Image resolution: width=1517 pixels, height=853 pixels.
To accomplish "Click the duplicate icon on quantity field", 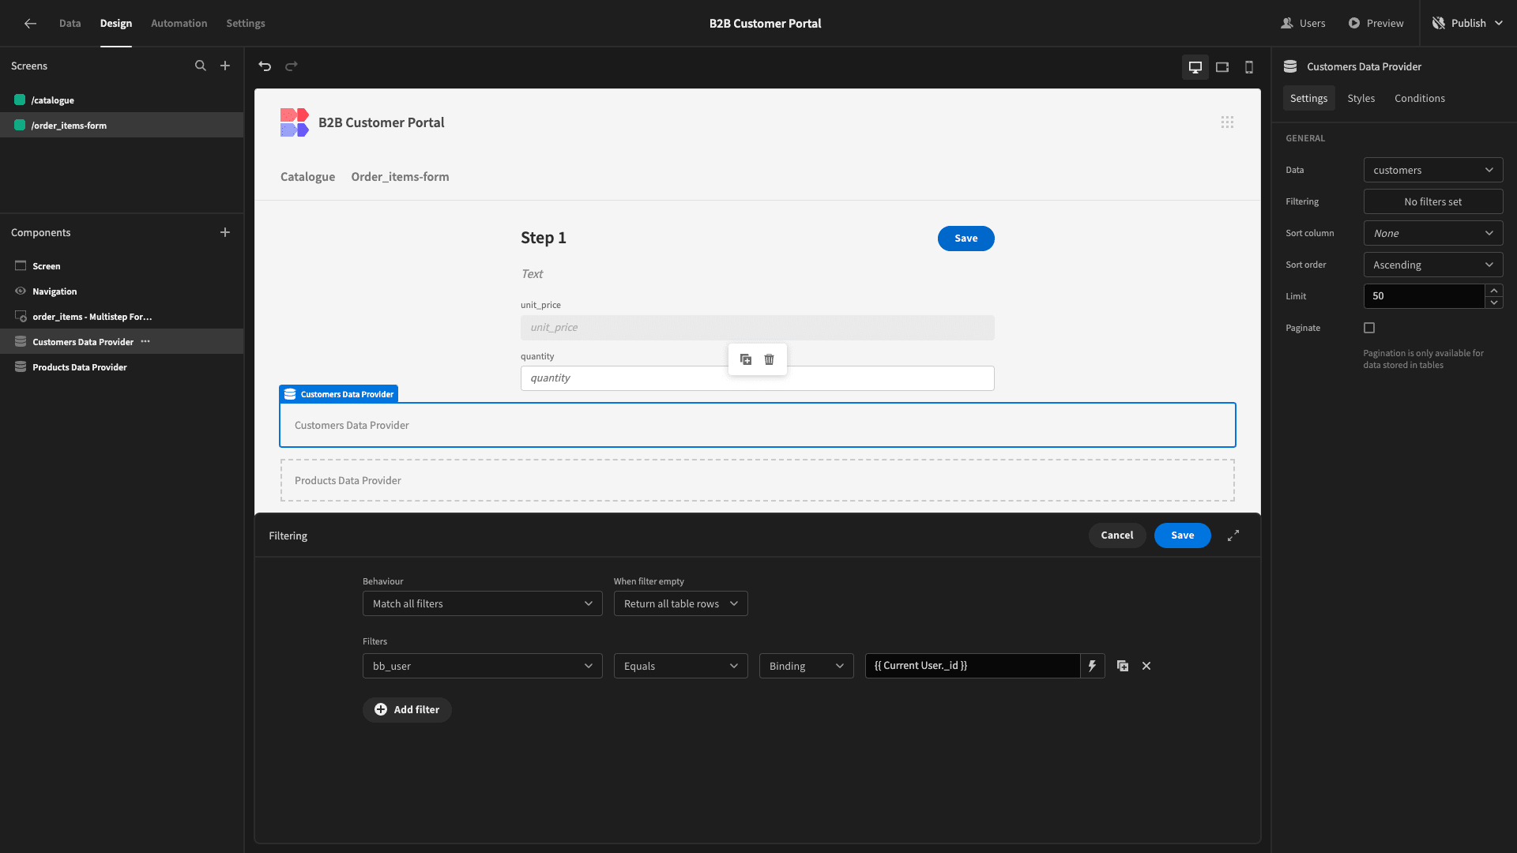I will [x=746, y=359].
